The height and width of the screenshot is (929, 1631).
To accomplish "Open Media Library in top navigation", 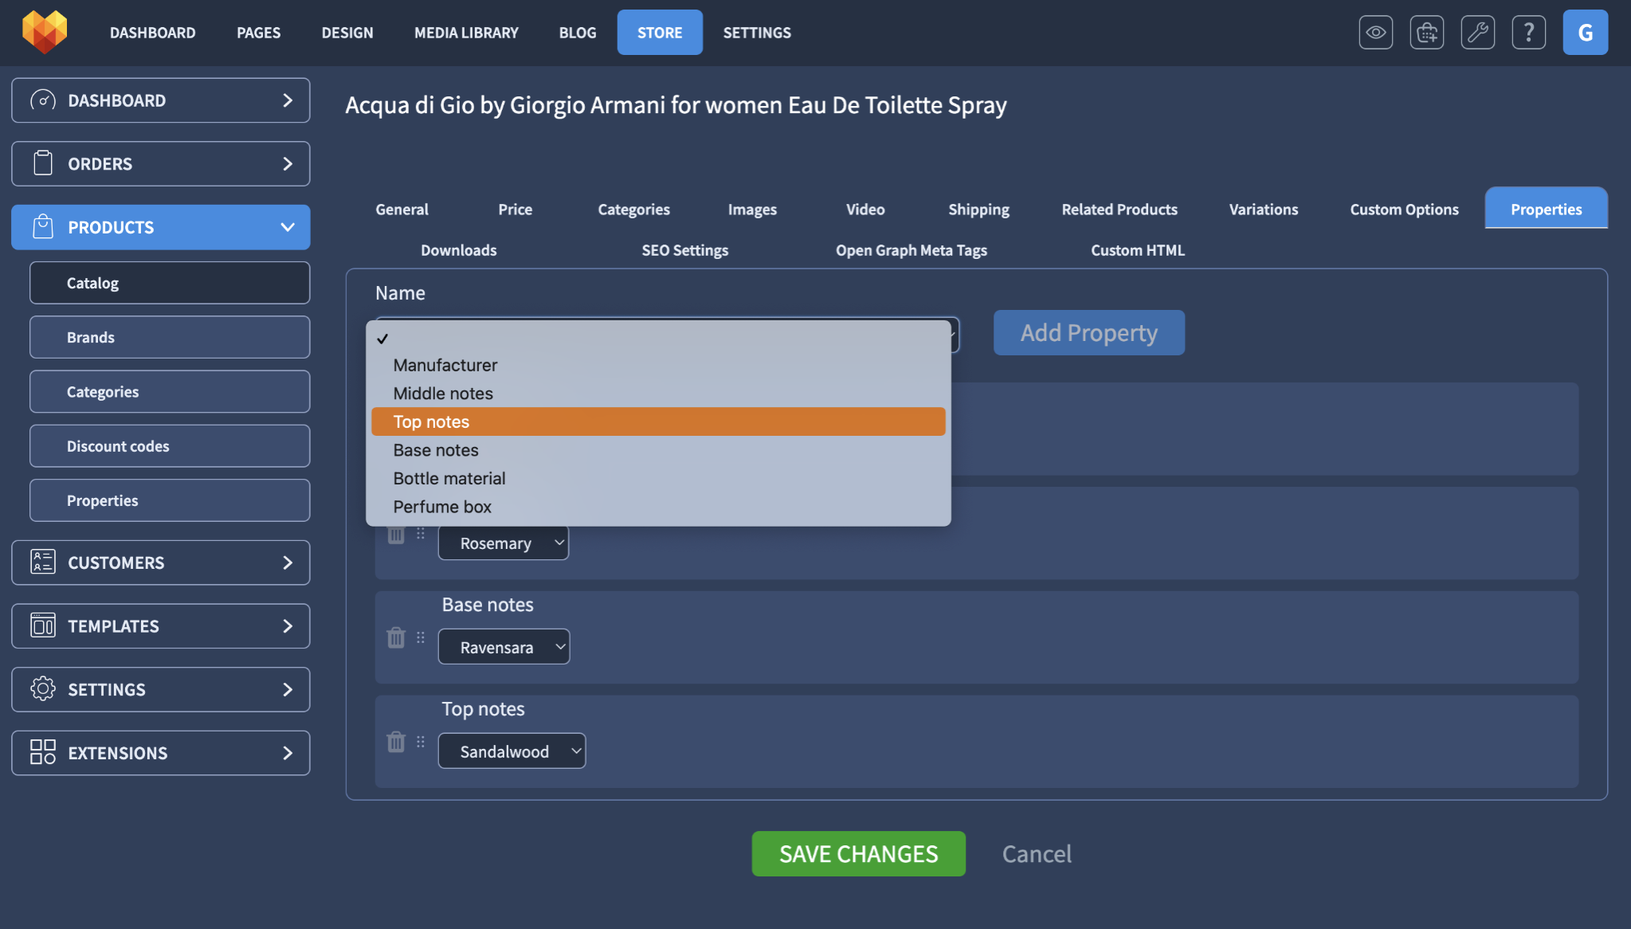I will [466, 33].
